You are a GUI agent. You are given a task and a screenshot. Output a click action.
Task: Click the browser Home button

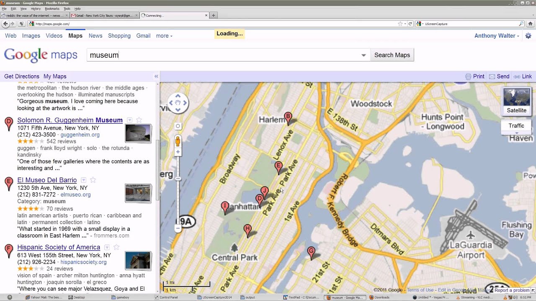(530, 24)
